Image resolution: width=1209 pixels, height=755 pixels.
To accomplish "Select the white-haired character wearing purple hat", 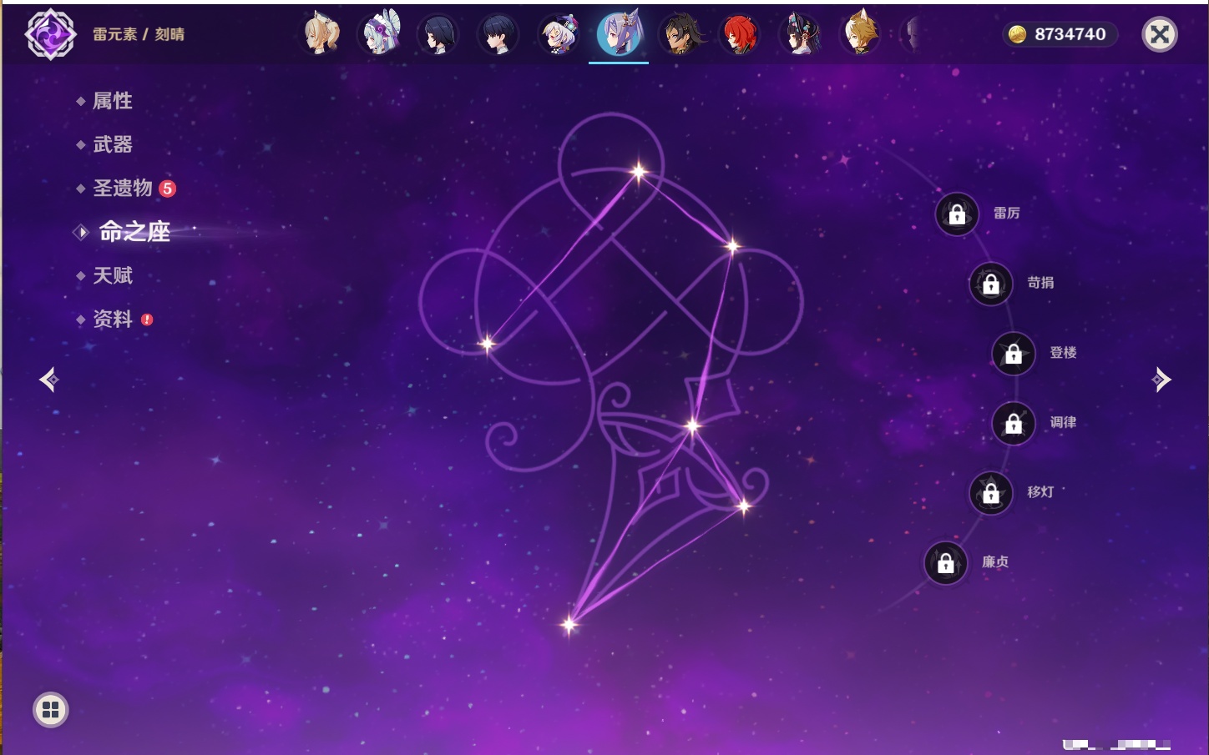I will 559,34.
